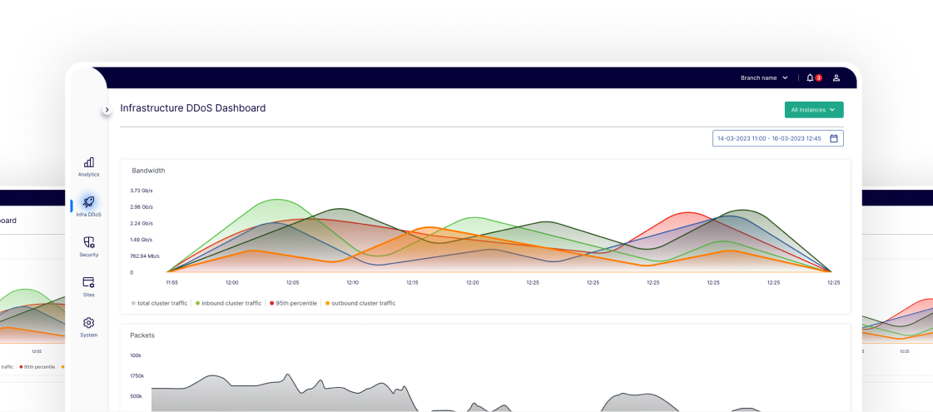Expand the sidebar with the chevron arrow

[107, 110]
